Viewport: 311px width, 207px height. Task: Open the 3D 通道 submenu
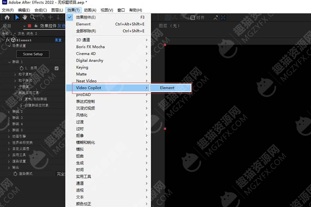108,40
